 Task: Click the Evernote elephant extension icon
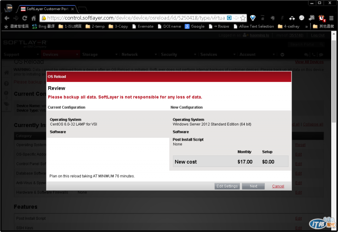pyautogui.click(x=273, y=18)
